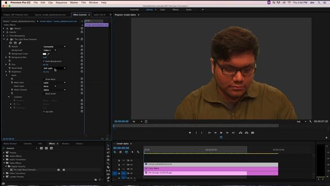The image size is (330, 186).
Task: Open timeline display settings wrench
Action: [x=138, y=152]
